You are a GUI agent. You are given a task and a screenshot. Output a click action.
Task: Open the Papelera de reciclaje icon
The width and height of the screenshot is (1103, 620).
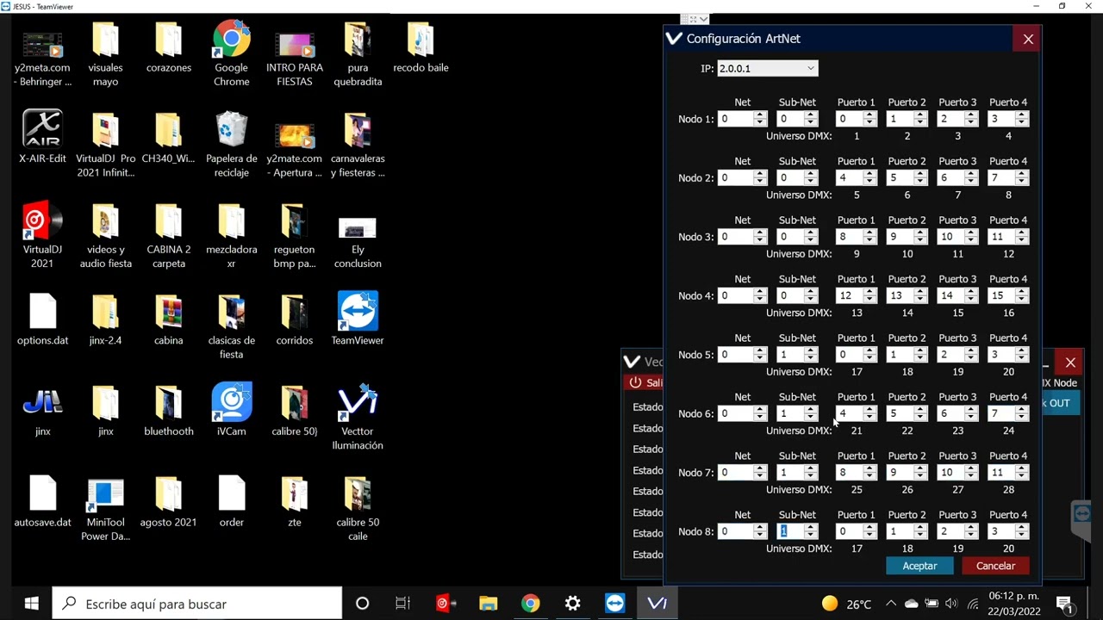pos(232,144)
